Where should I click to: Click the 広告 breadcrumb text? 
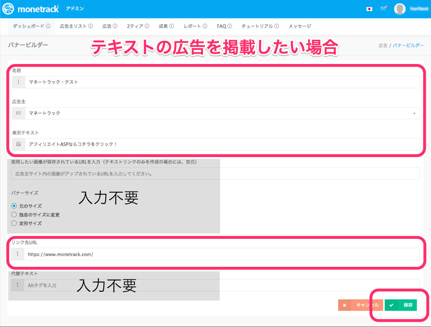(383, 46)
